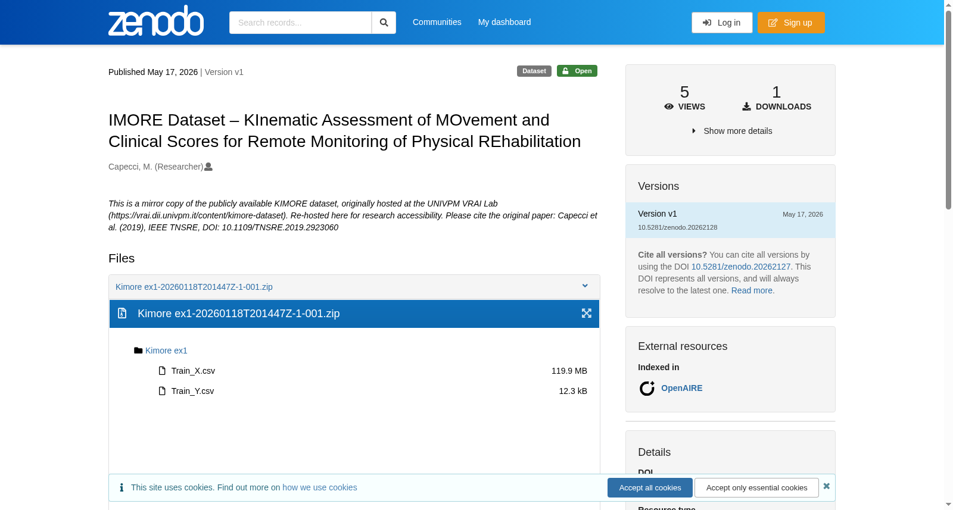The width and height of the screenshot is (953, 510).
Task: Select Version v1 entry
Action: tap(730, 220)
